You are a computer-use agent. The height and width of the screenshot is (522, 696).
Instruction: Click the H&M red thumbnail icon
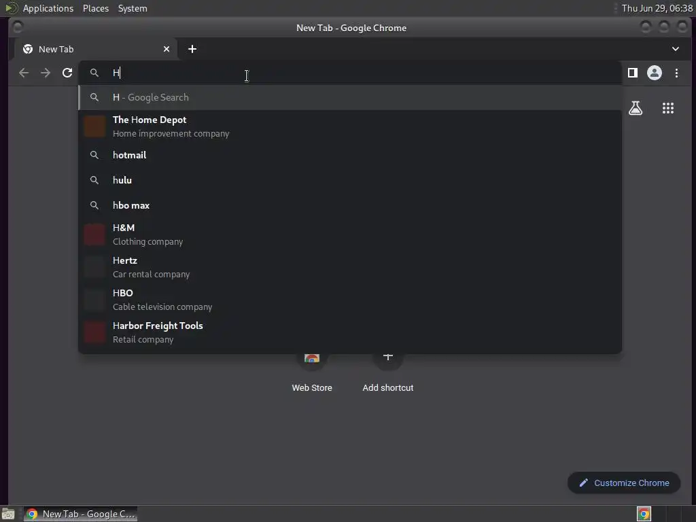tap(94, 234)
